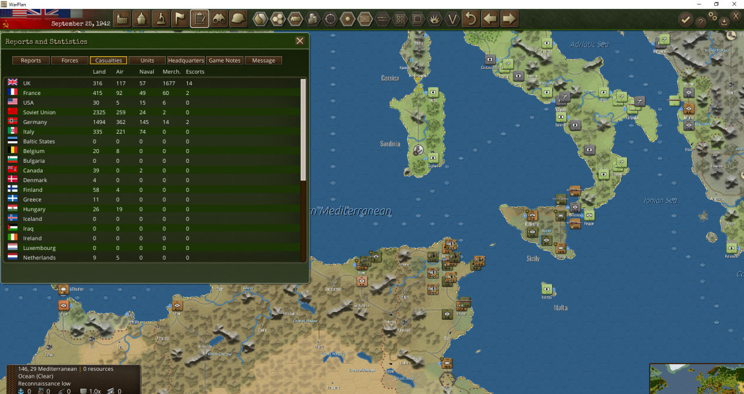Switch to the Forces tab
The width and height of the screenshot is (744, 394).
pos(70,60)
